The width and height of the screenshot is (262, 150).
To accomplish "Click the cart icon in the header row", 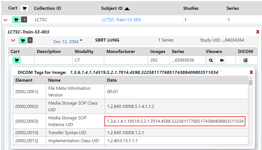I will [25, 8].
